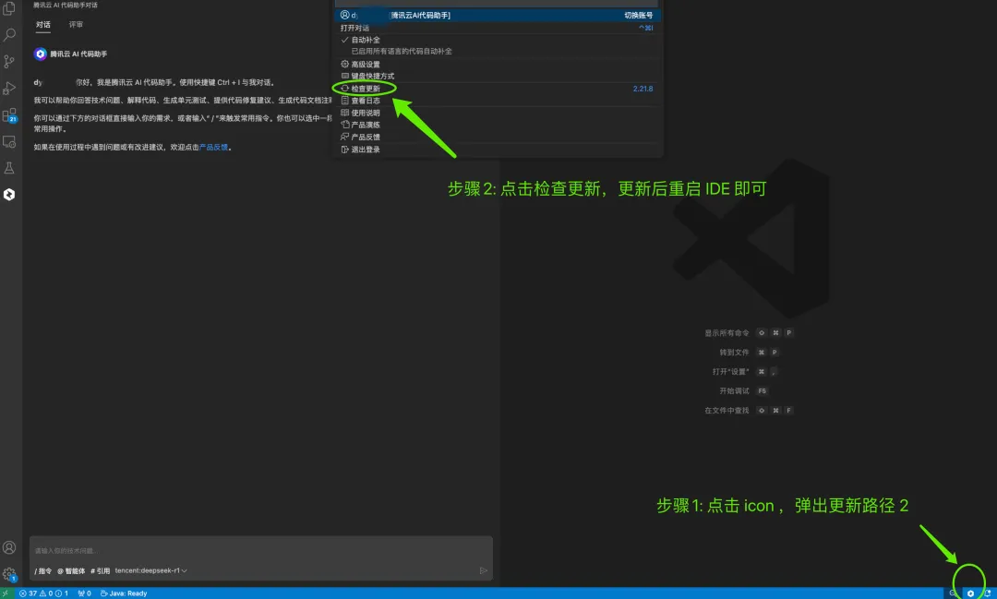997x599 pixels.
Task: Click the 腾讯云 AI 代码助手 avatar logo
Action: [40, 54]
